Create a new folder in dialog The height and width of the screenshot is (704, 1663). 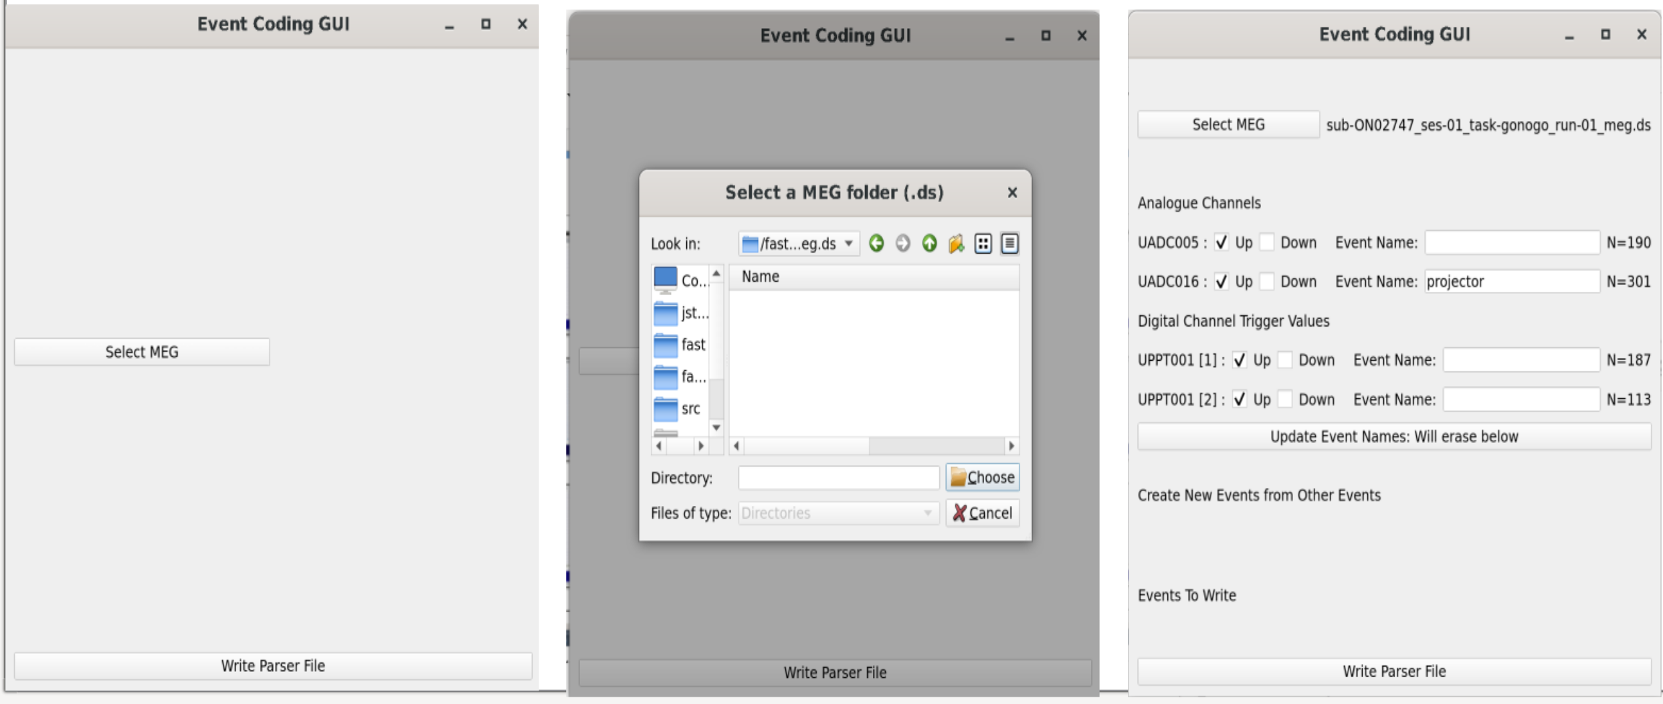point(956,244)
